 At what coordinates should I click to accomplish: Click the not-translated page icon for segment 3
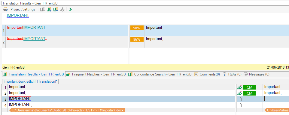(239, 99)
